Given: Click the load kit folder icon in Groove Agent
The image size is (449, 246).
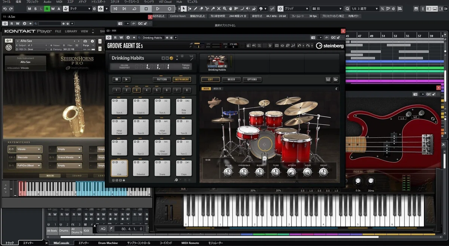Looking at the screenshot, I should pyautogui.click(x=336, y=80).
